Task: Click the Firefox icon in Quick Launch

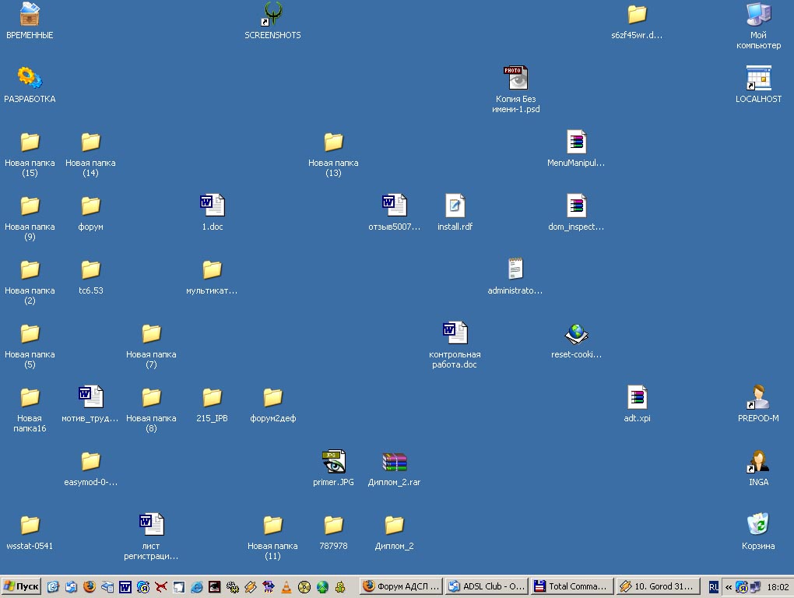Action: tap(90, 586)
